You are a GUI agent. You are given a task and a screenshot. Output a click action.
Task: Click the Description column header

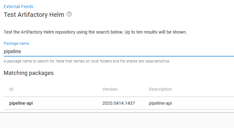point(160,89)
